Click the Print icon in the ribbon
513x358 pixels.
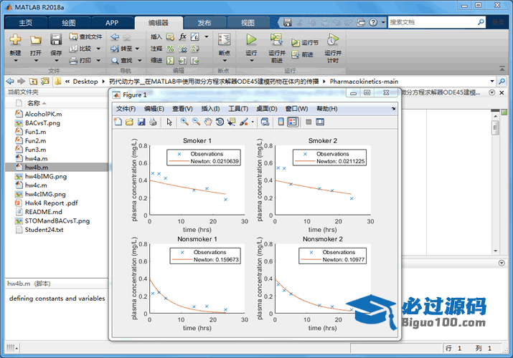73,60
